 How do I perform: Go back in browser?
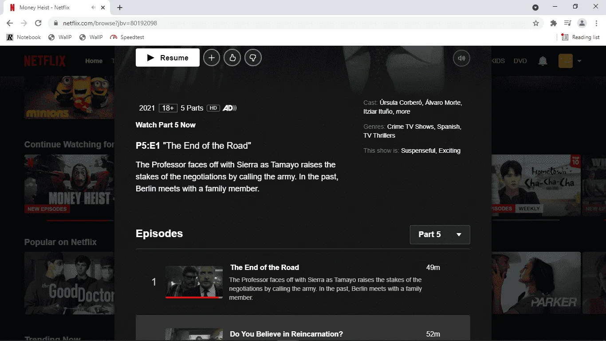pyautogui.click(x=10, y=23)
